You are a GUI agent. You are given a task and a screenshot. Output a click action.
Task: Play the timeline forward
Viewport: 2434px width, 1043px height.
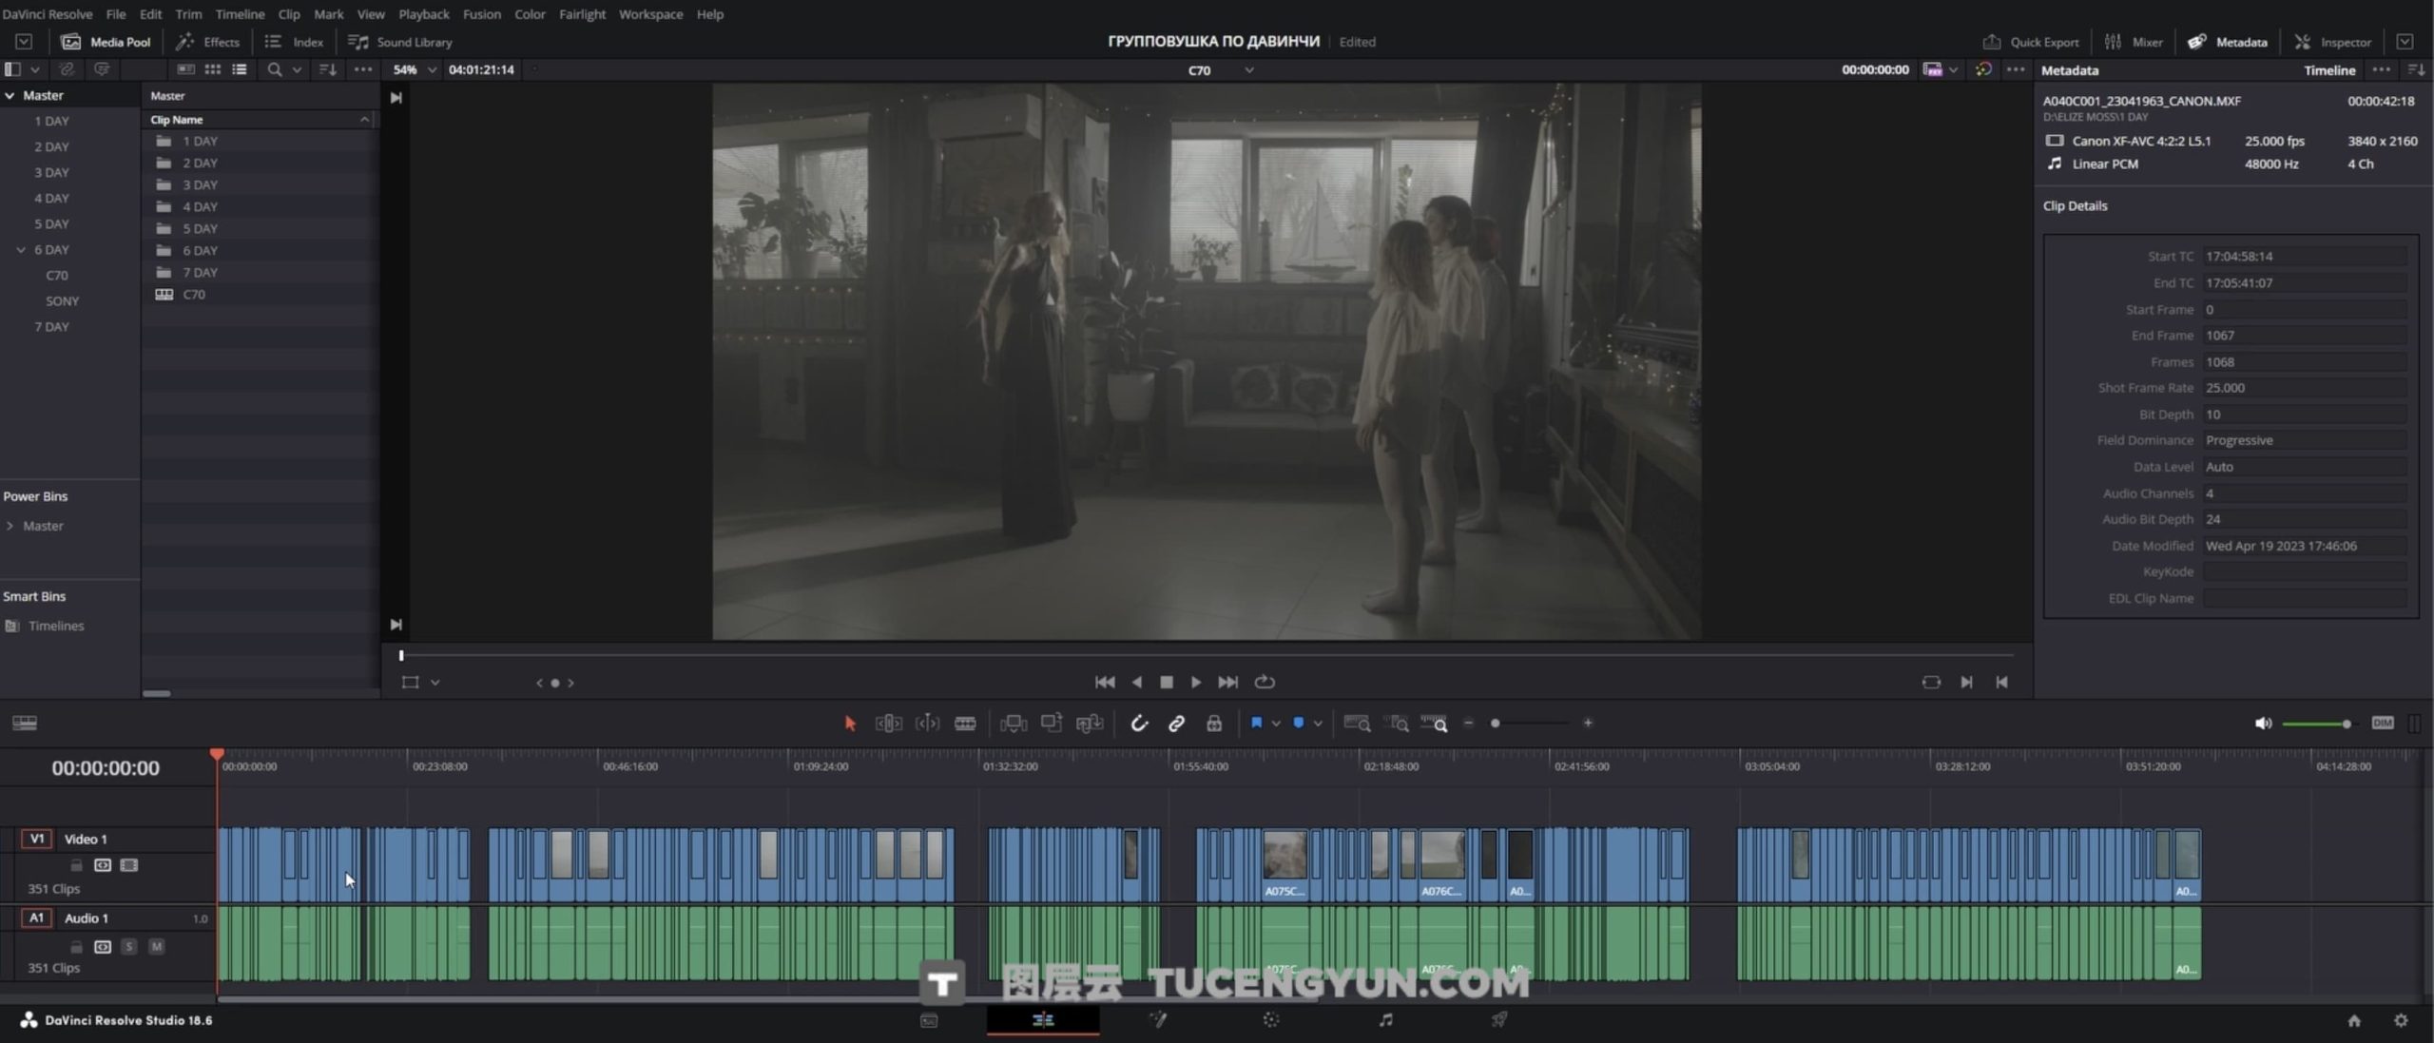pyautogui.click(x=1196, y=682)
